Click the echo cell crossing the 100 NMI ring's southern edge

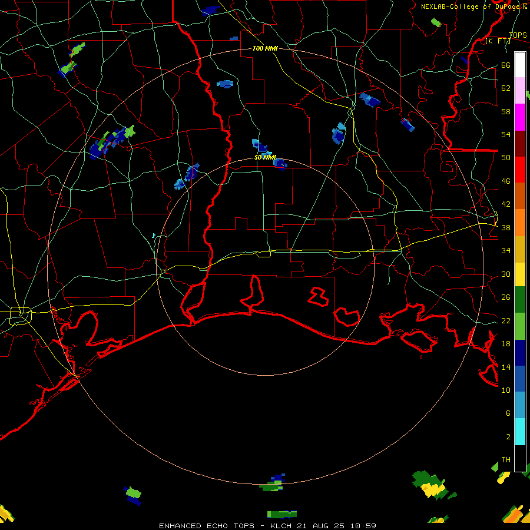[x=273, y=483]
